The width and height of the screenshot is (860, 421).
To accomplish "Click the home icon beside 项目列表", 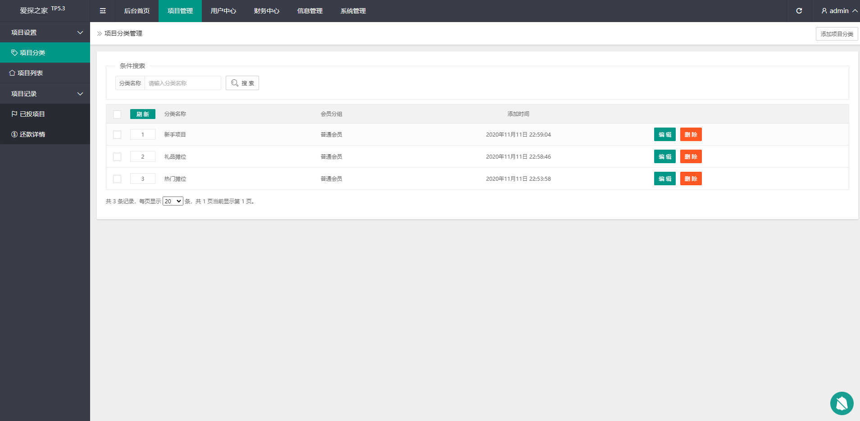I will pyautogui.click(x=12, y=73).
